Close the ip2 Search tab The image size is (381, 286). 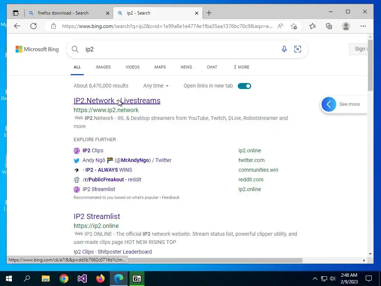coord(196,13)
